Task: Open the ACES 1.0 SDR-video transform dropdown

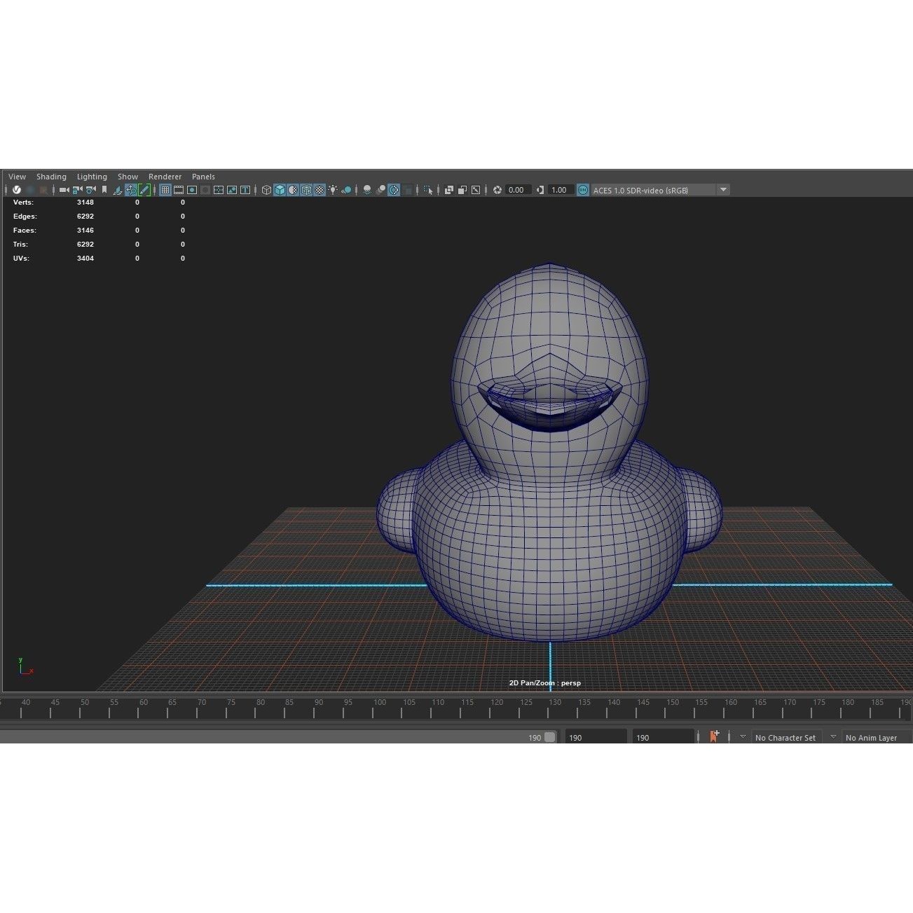Action: click(x=724, y=189)
